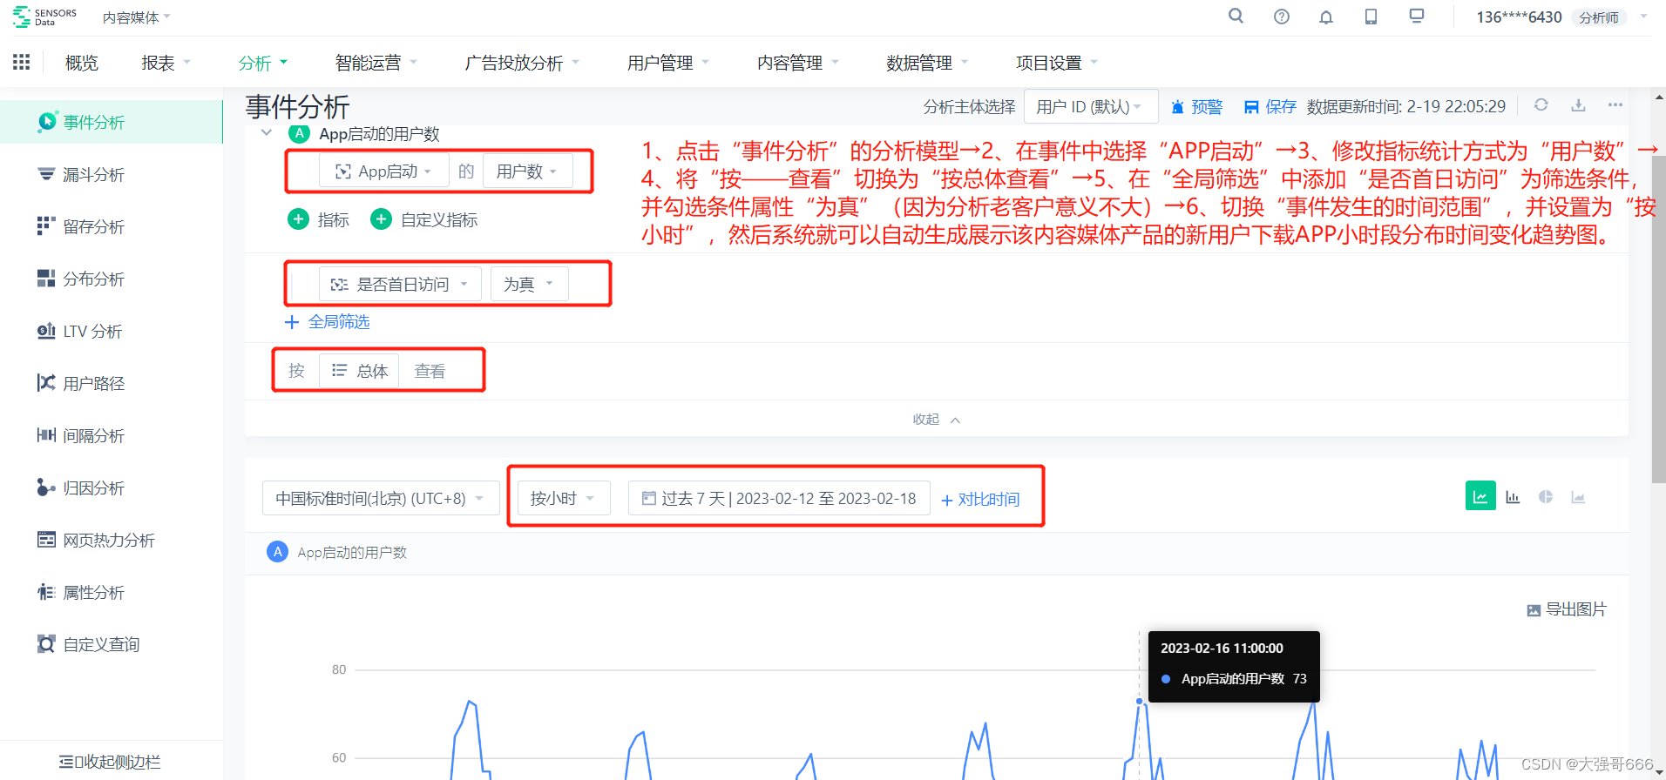Open the 广告投放分析 menu

click(x=522, y=63)
